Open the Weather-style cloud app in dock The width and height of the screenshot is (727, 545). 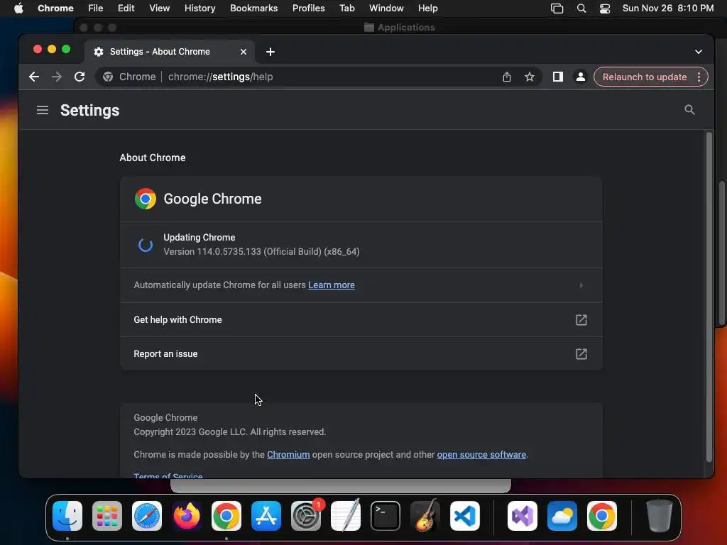tap(562, 516)
